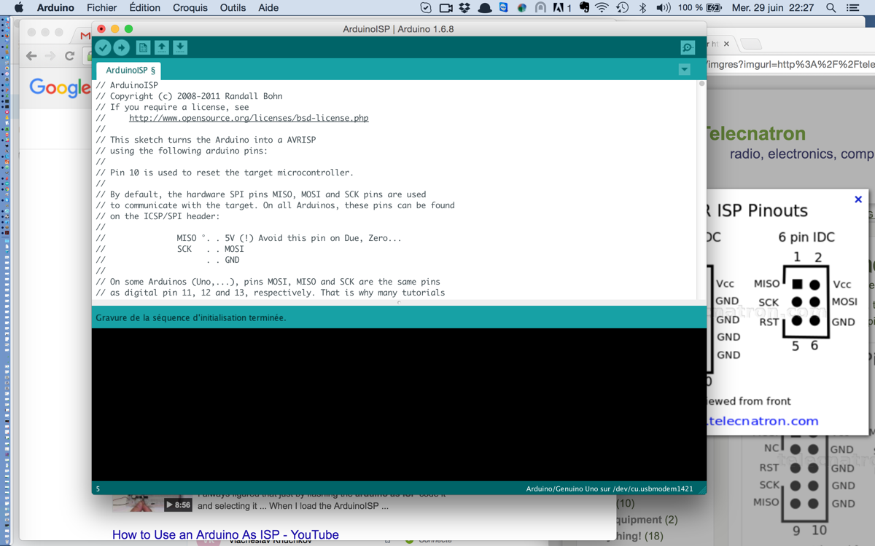Viewport: 875px width, 546px height.
Task: Click the camera recorder menu bar icon
Action: (446, 8)
